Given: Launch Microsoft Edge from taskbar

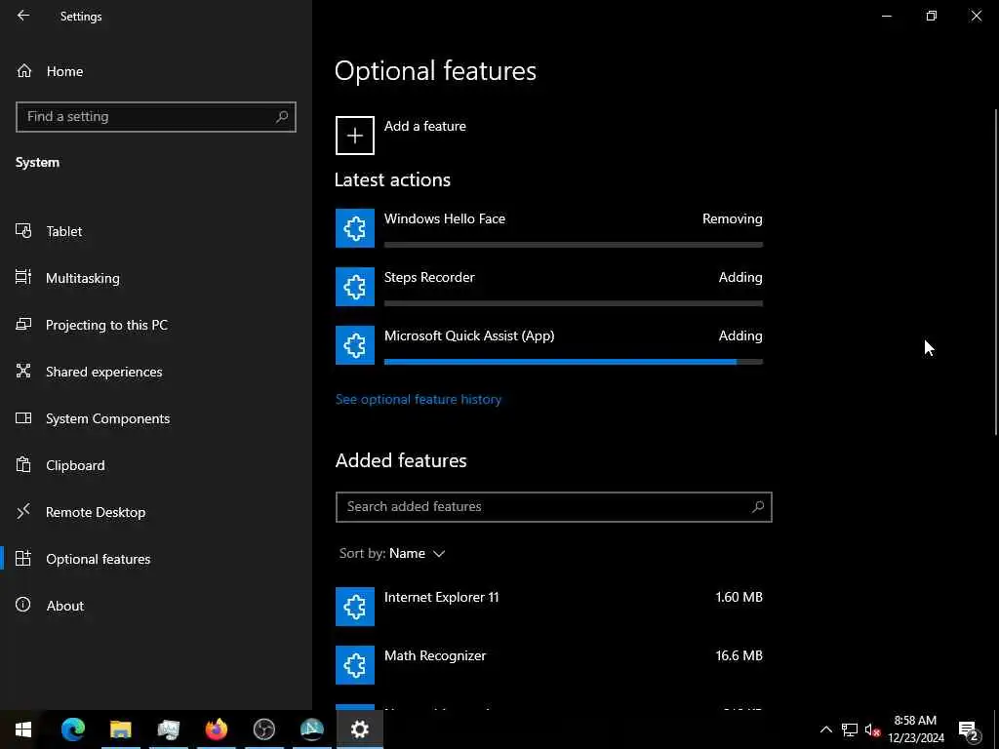Looking at the screenshot, I should click(x=73, y=729).
